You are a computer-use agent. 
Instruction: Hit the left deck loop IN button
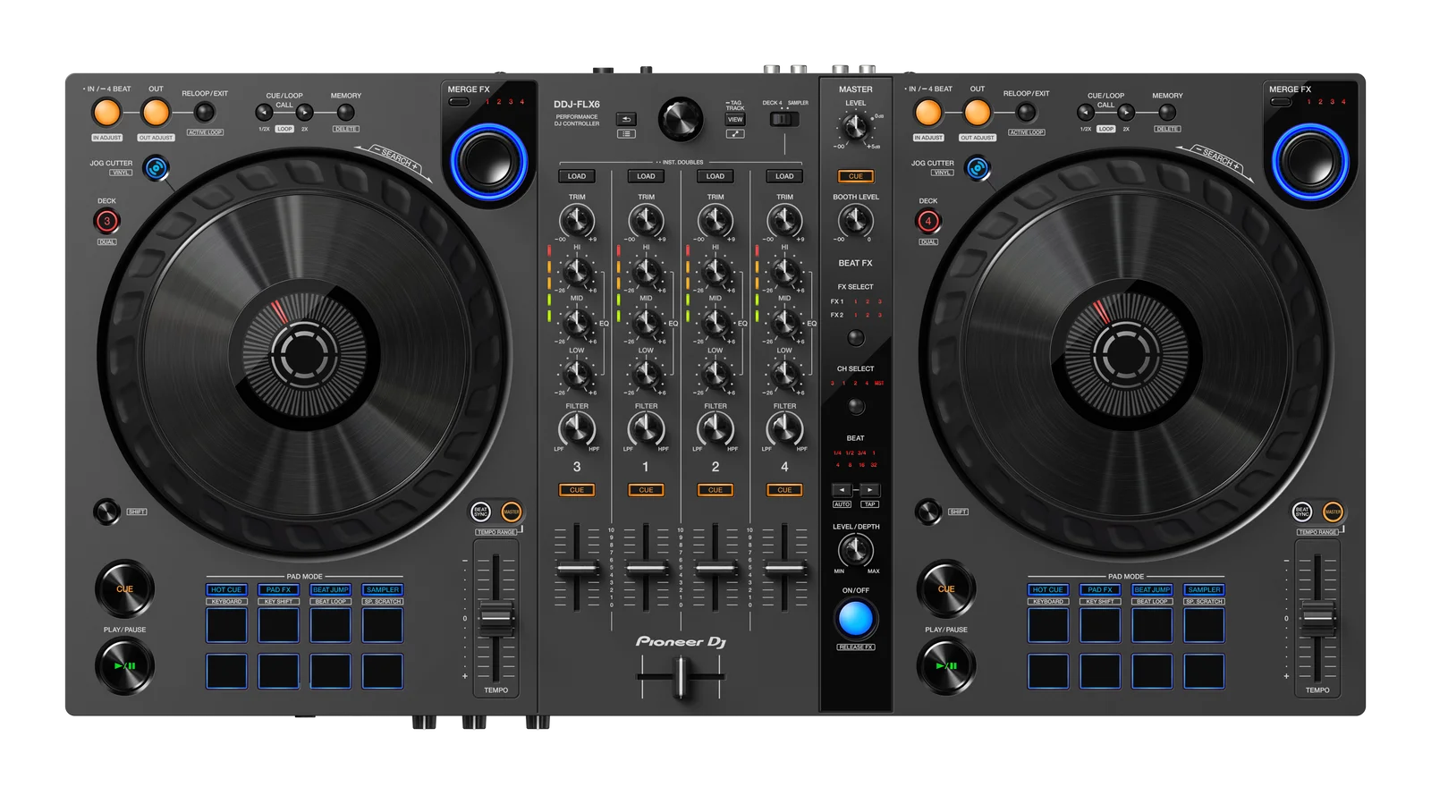pyautogui.click(x=106, y=113)
